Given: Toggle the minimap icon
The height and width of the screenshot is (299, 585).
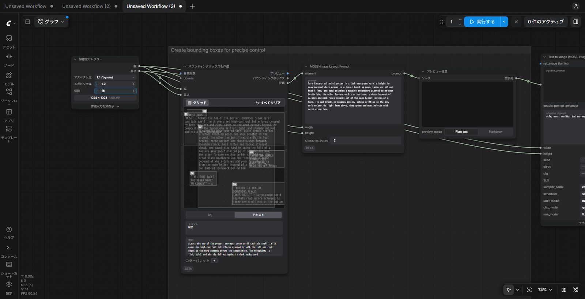Looking at the screenshot, I should [564, 289].
